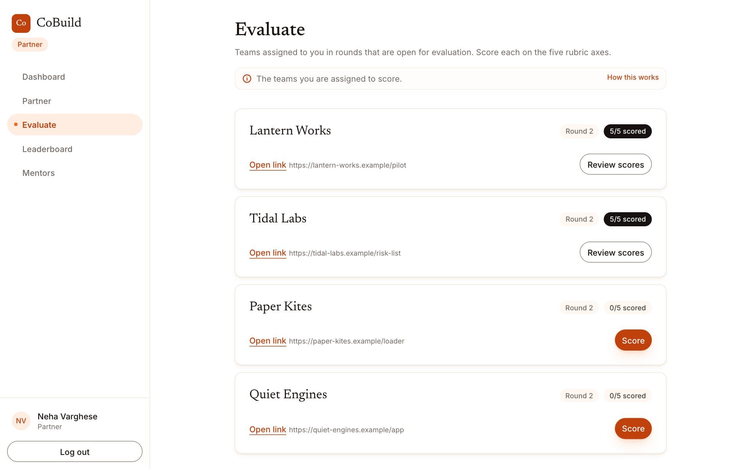Screen dimensions: 751x469
Task: Click the How this works link
Action: (x=632, y=77)
